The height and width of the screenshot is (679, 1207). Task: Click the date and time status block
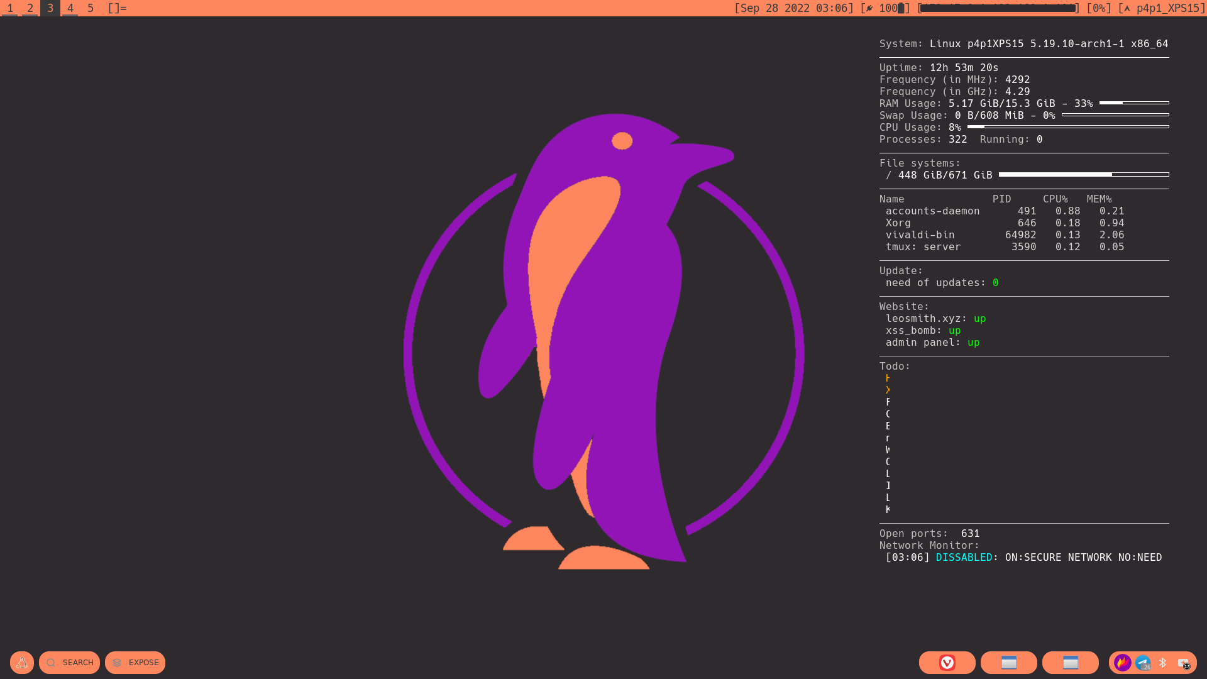[x=794, y=8]
